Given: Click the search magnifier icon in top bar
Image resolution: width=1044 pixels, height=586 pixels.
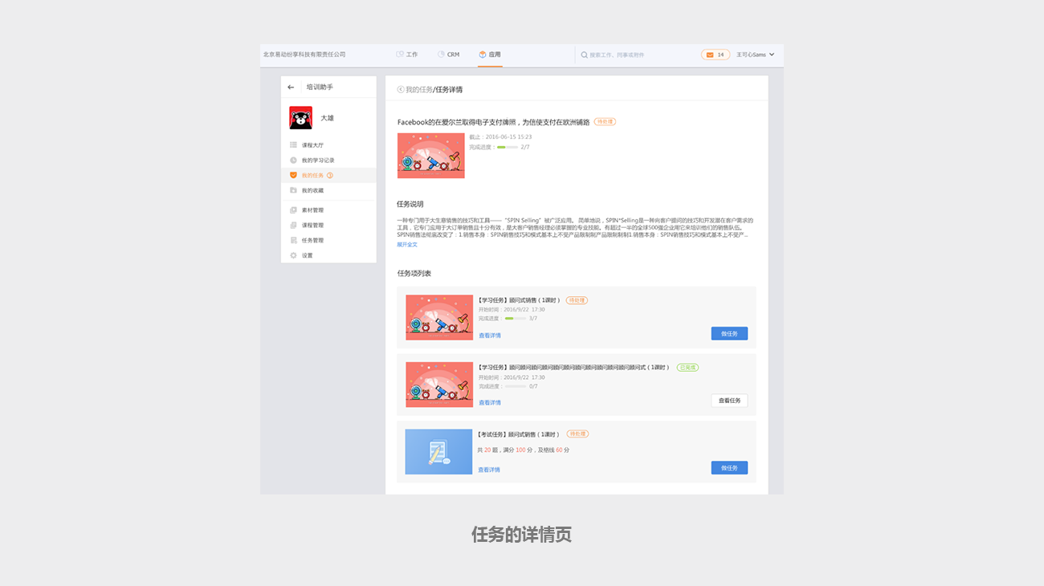Looking at the screenshot, I should point(585,55).
